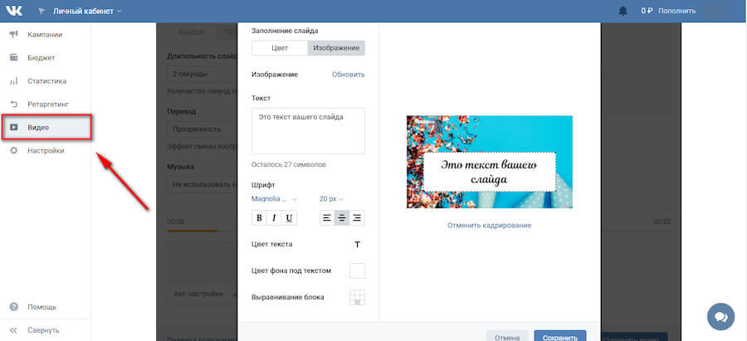
Task: Align slide text to the left
Action: click(327, 218)
